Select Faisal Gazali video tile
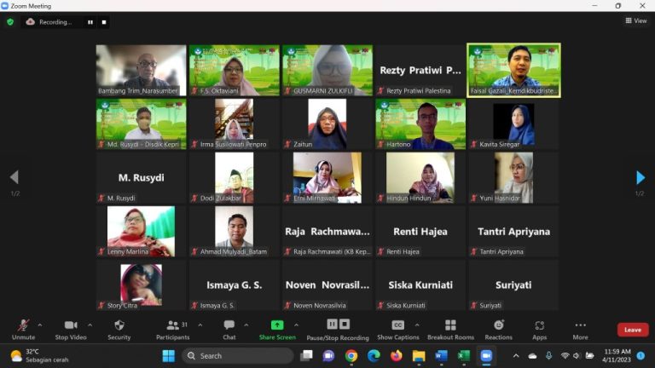Viewport: 655px width, 368px height. click(513, 70)
